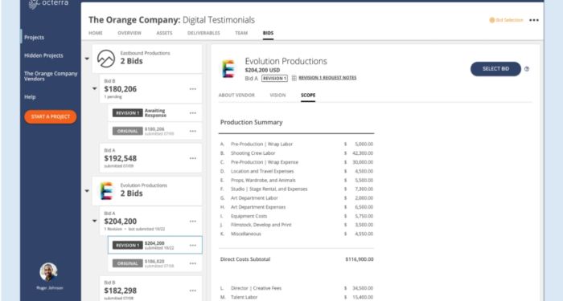Open three-dot menu for Original $186,820
Image resolution: width=563 pixels, height=301 pixels.
click(193, 263)
